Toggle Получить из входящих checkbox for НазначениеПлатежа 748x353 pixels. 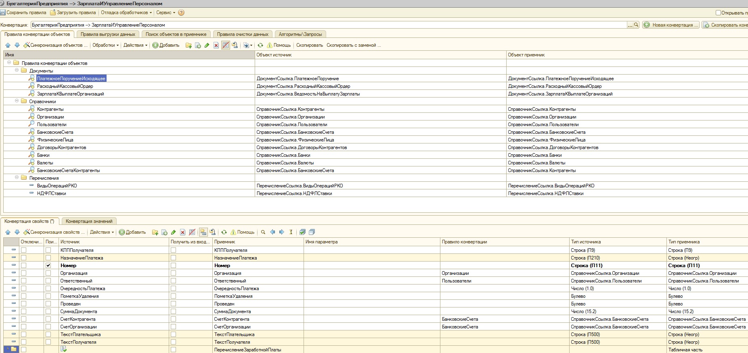[x=173, y=258]
